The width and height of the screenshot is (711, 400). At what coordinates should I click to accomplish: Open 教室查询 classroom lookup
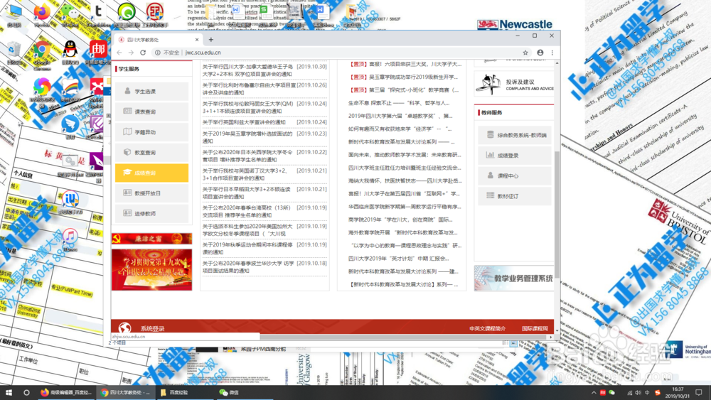pyautogui.click(x=151, y=153)
